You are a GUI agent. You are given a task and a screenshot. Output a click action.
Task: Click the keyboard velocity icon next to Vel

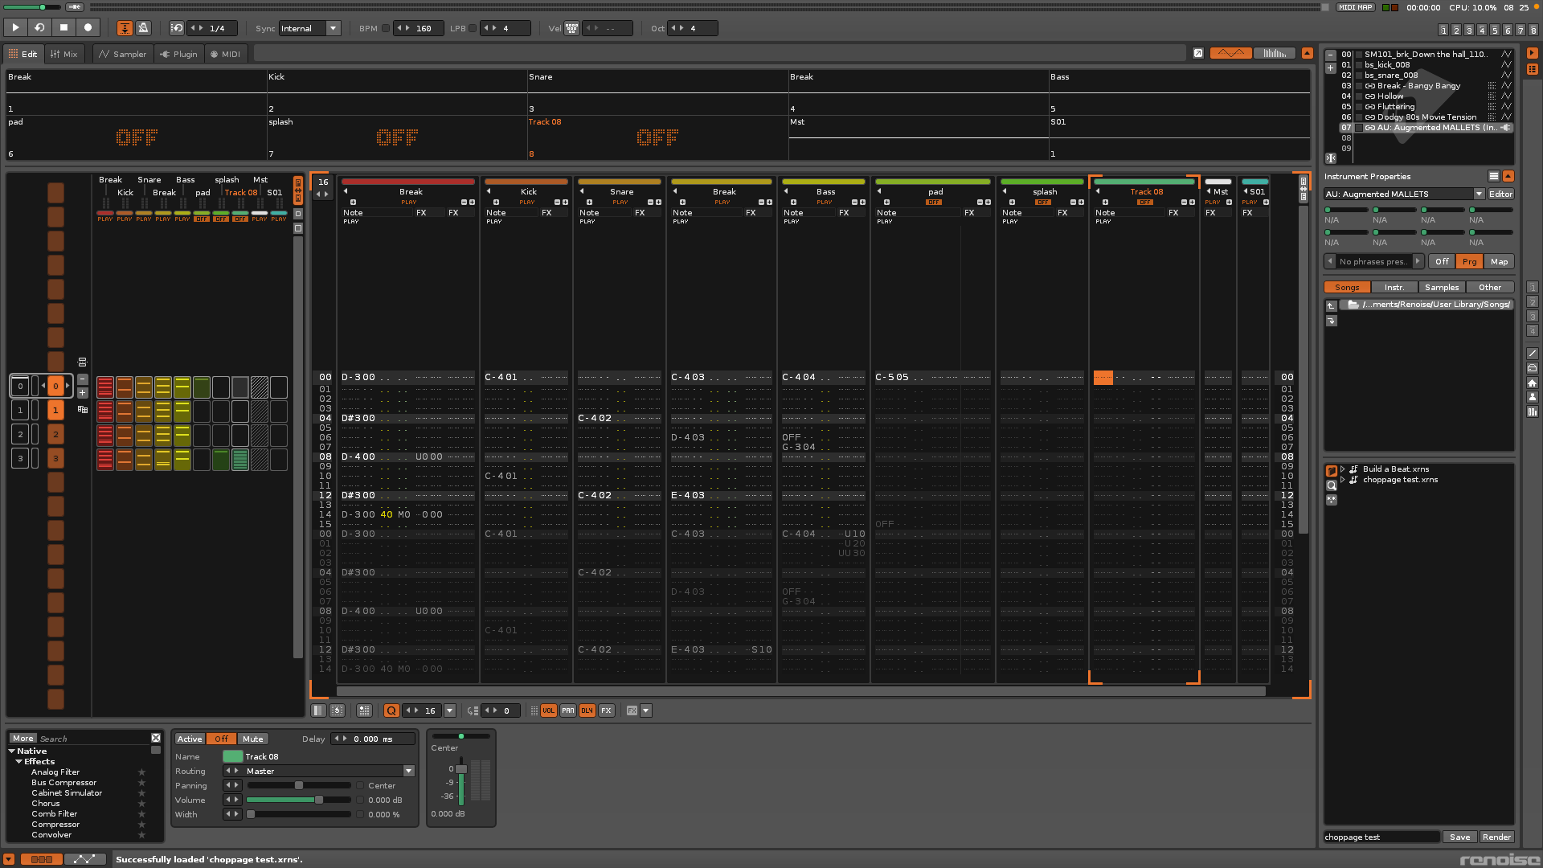(571, 28)
